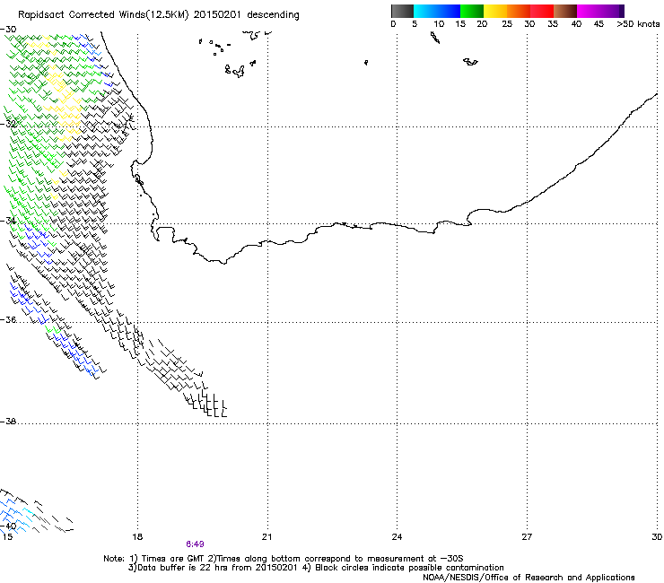Viewport: 664px width, 583px height.
Task: Click the longitude axis label '24'
Action: [x=397, y=537]
